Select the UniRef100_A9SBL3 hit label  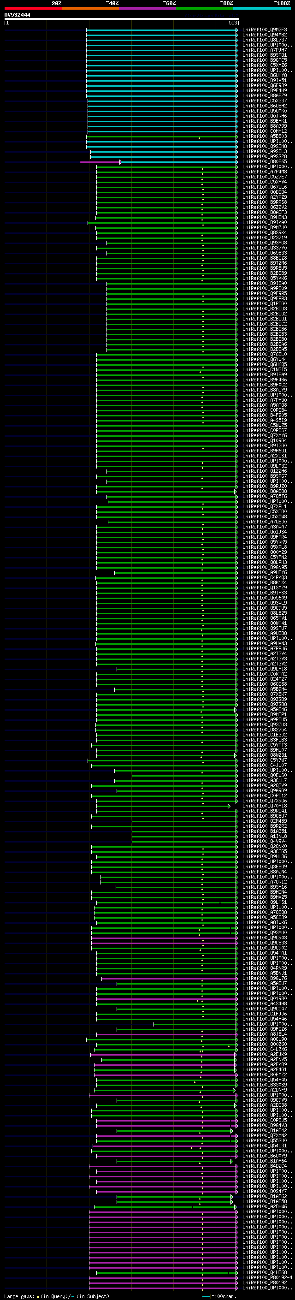(265, 151)
